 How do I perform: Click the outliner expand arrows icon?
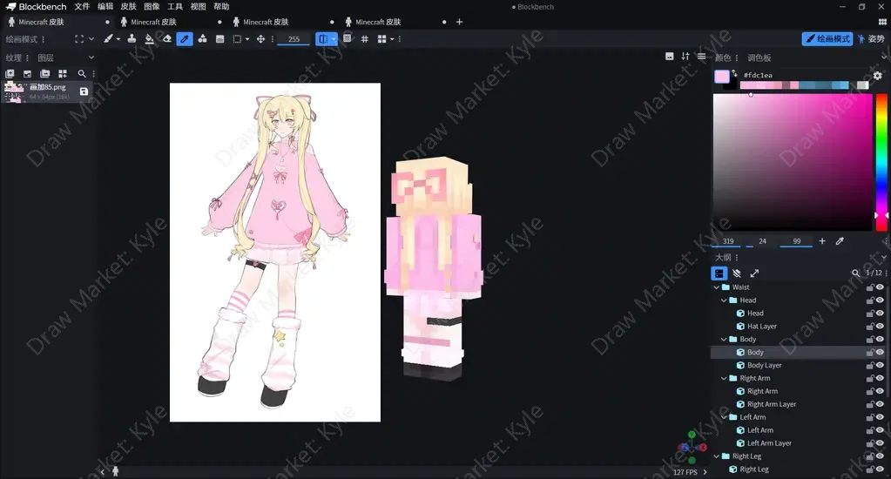click(x=754, y=273)
